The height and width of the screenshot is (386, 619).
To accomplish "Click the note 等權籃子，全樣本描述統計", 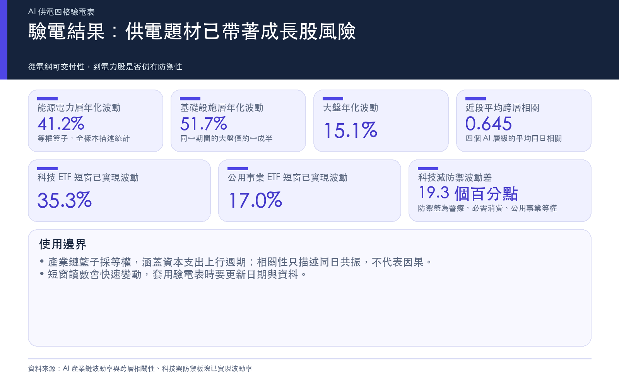I will [x=84, y=138].
